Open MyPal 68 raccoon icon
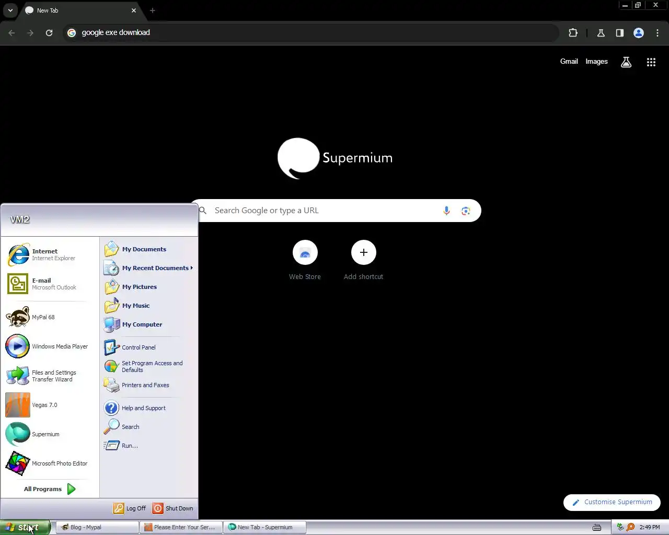 click(x=50, y=317)
